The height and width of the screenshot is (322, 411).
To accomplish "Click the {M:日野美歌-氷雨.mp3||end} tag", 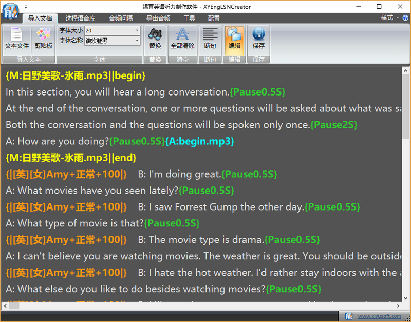I will (71, 158).
